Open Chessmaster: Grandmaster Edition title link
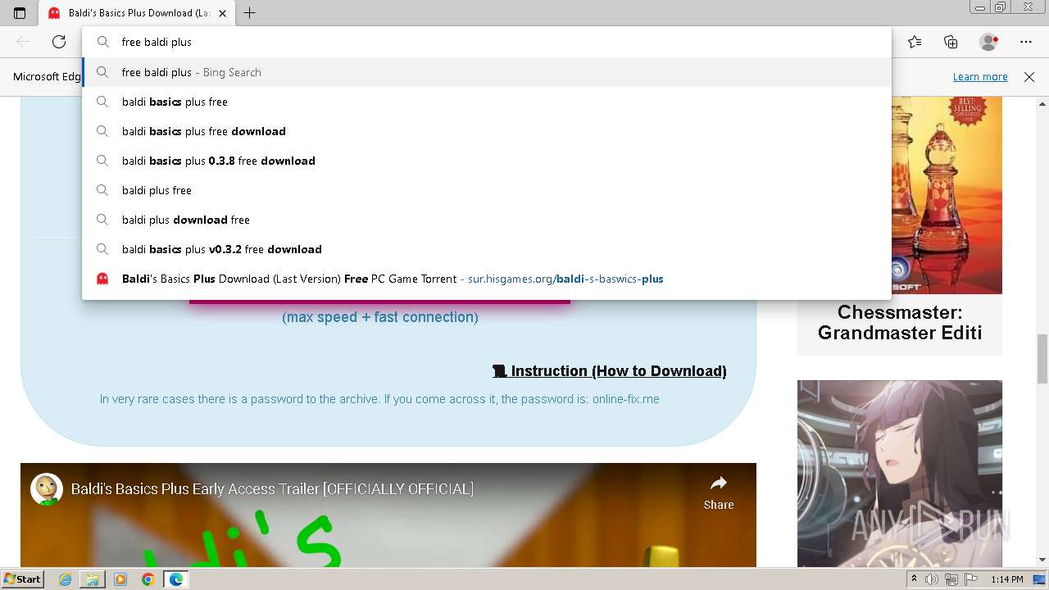 tap(900, 323)
